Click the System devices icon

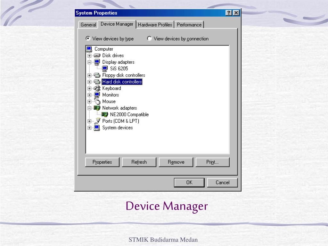point(97,127)
